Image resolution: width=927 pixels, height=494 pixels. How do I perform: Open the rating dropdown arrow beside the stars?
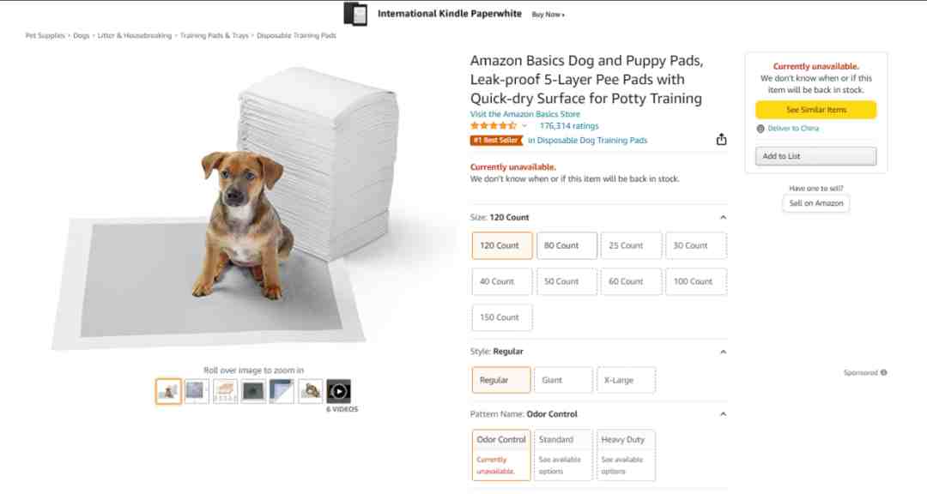(x=524, y=126)
